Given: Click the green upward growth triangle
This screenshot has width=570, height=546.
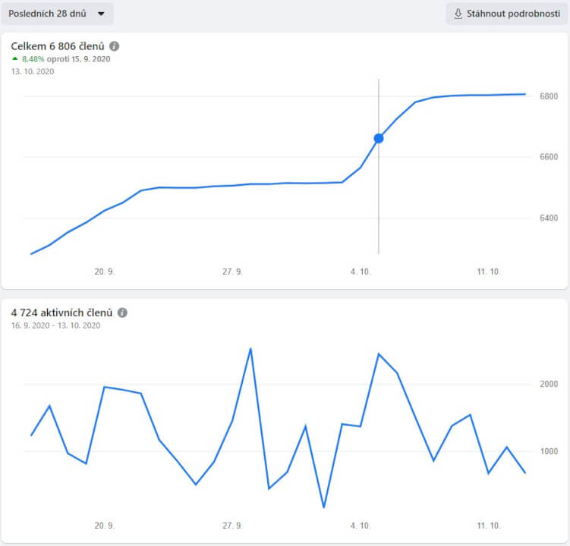Looking at the screenshot, I should click(x=14, y=58).
